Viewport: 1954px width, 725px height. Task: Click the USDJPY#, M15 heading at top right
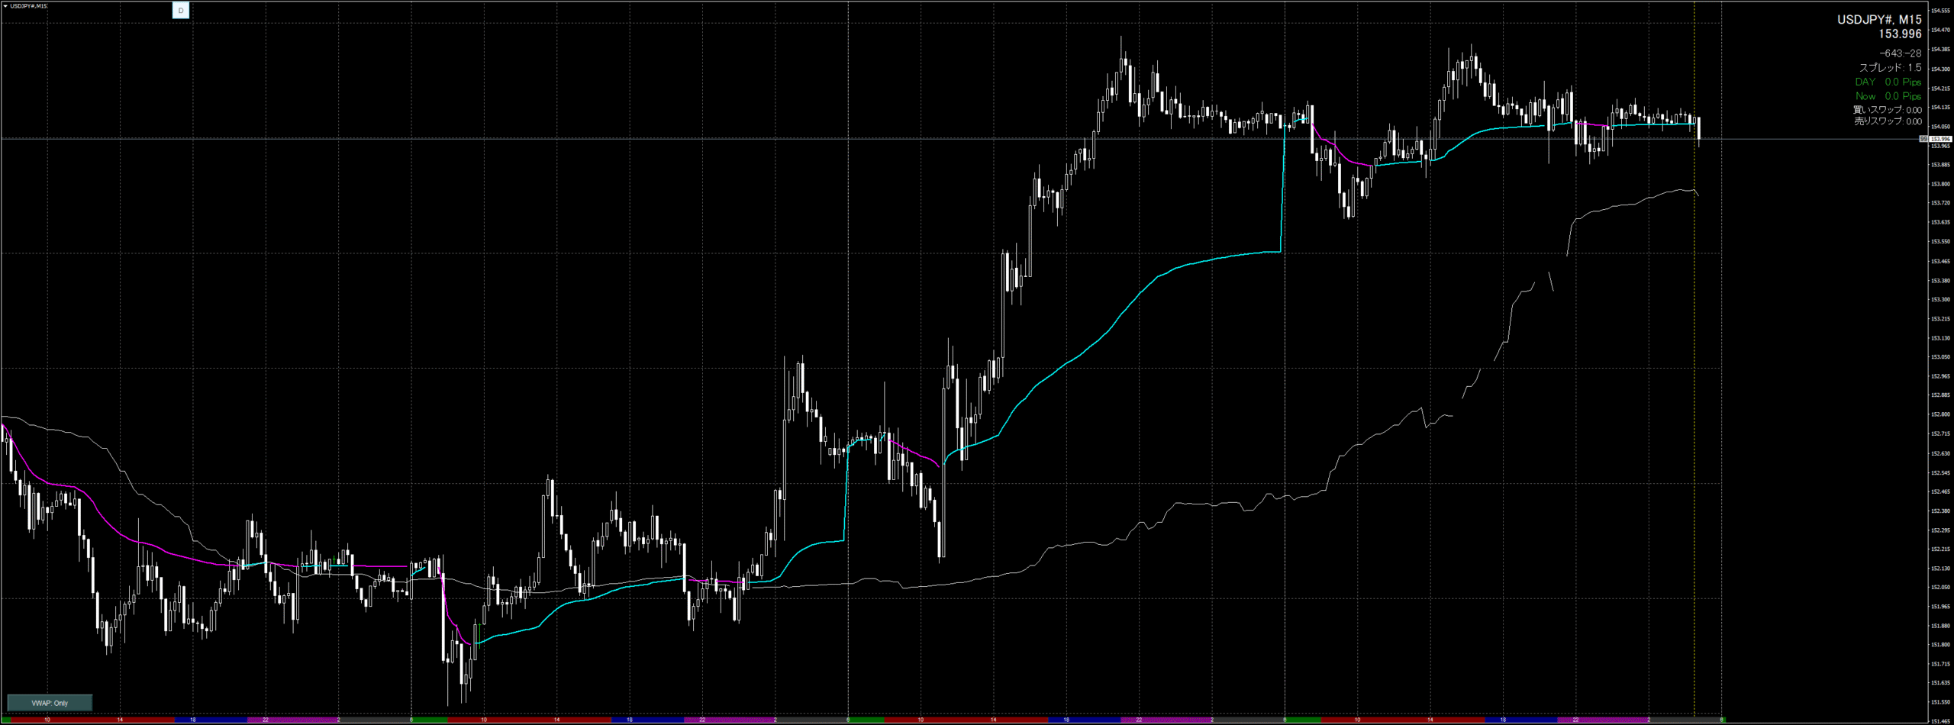(x=1878, y=20)
